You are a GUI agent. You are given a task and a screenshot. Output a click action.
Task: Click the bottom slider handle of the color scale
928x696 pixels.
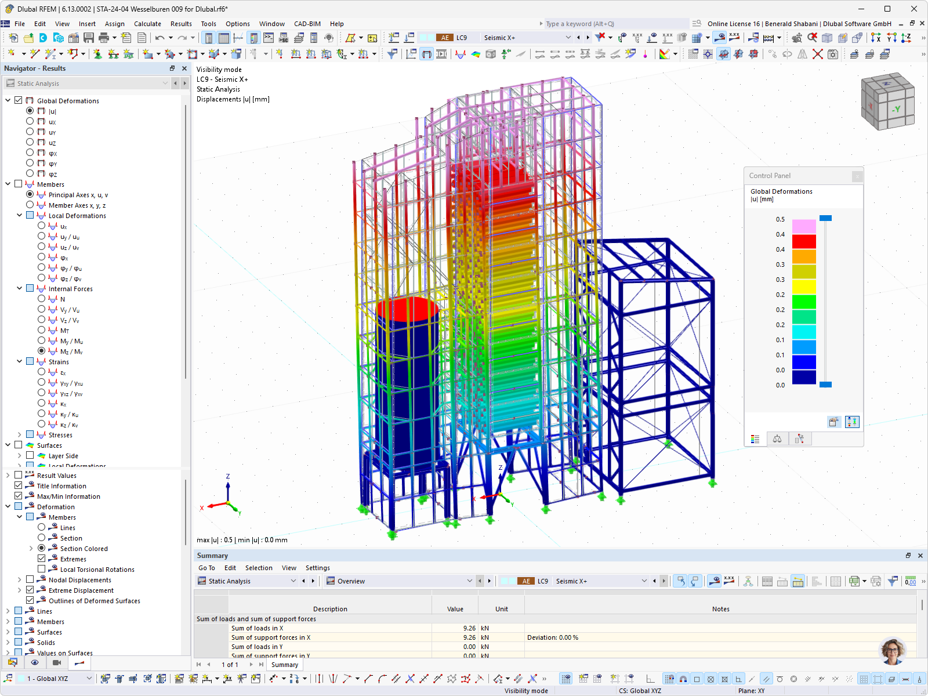pyautogui.click(x=826, y=385)
